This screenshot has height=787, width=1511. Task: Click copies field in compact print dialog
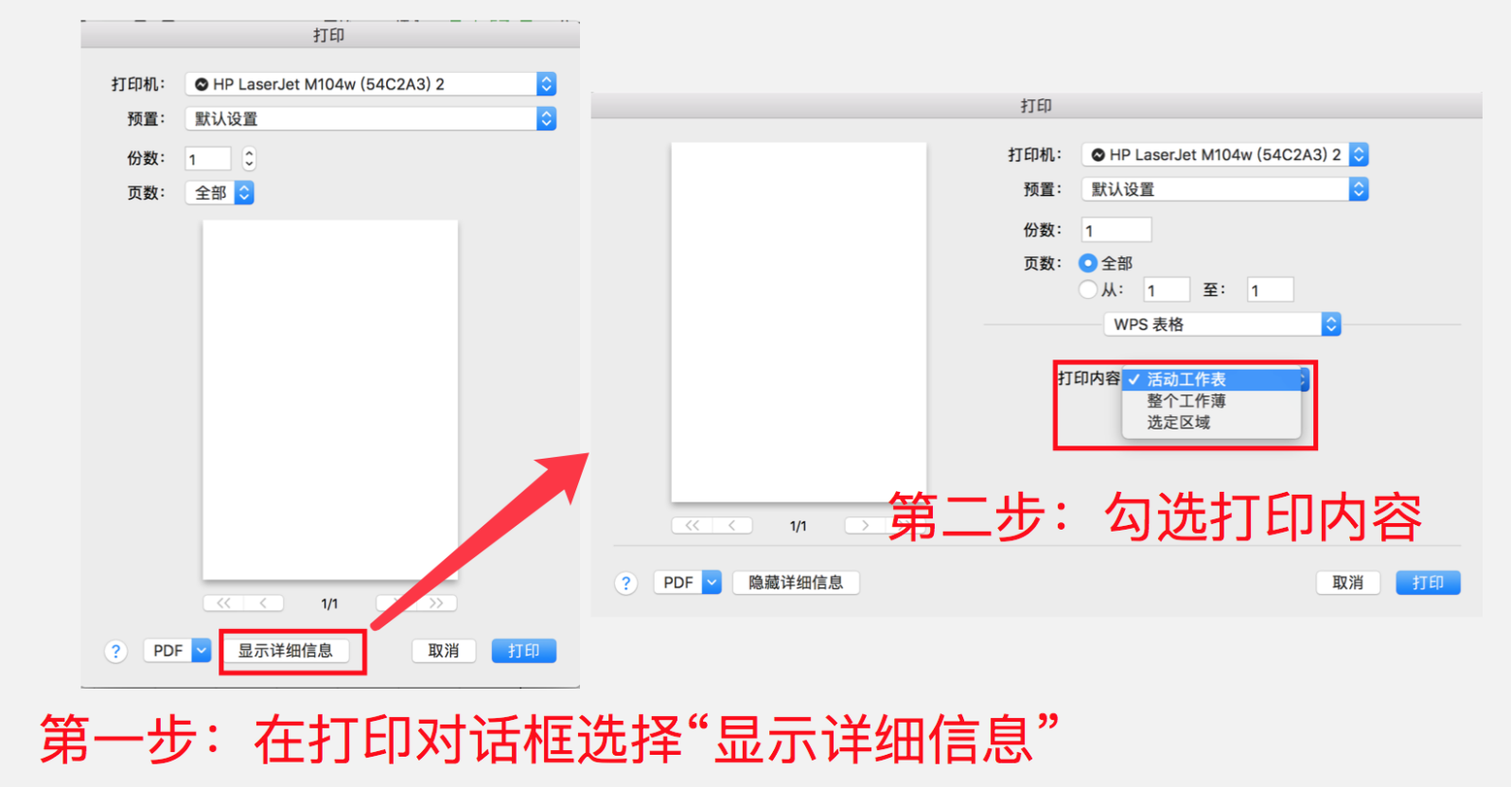point(208,159)
